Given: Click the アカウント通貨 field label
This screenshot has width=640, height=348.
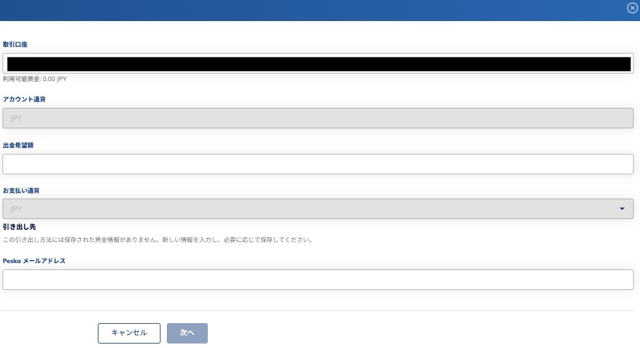Looking at the screenshot, I should pos(24,100).
